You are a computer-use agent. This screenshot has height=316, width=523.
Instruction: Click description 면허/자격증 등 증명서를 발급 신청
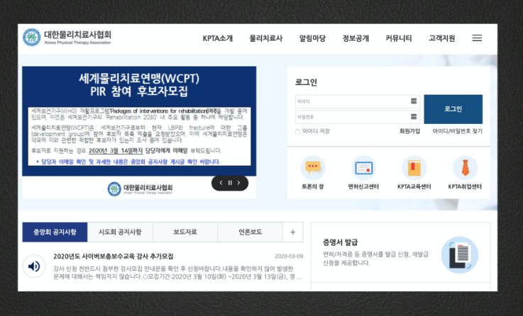point(375,259)
